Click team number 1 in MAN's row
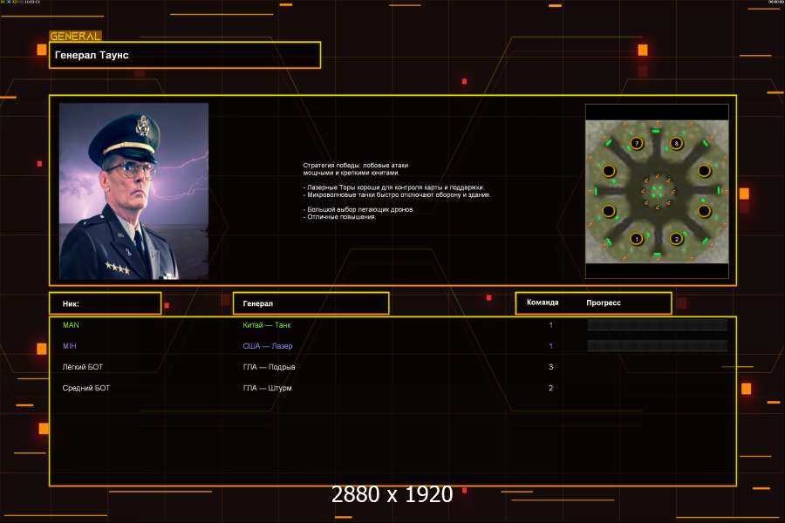The width and height of the screenshot is (785, 523). 550,325
